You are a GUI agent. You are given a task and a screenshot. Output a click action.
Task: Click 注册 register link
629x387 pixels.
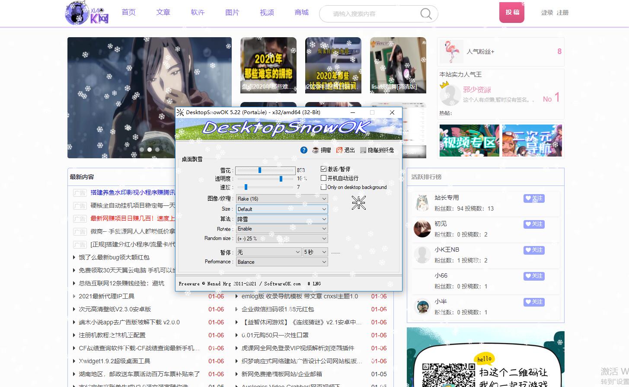tap(562, 13)
